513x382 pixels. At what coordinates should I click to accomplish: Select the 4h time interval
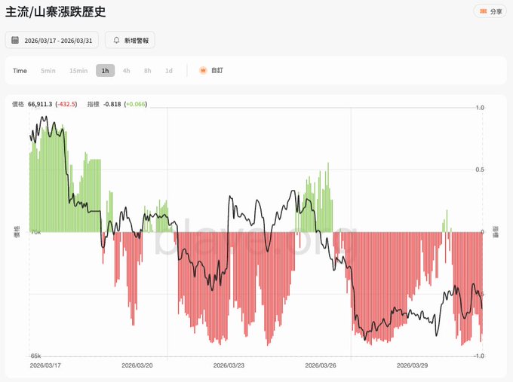126,71
